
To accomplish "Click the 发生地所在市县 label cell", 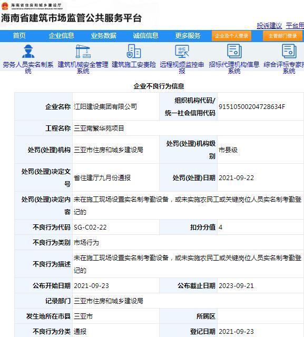I will [44, 316].
